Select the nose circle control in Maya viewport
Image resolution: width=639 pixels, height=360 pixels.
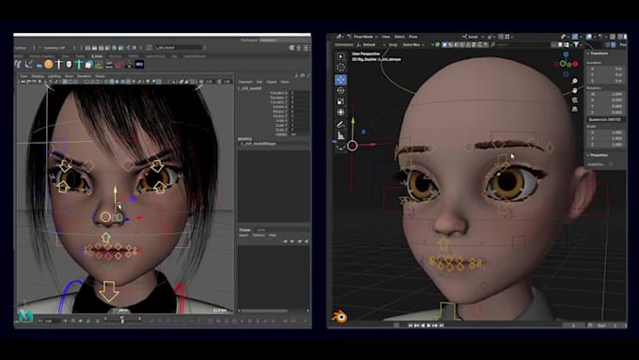(105, 217)
